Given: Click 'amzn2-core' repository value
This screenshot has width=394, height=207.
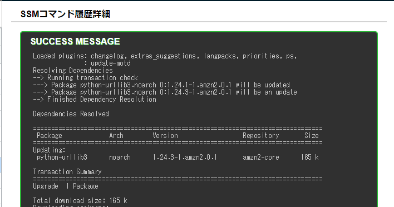Looking at the screenshot, I should coord(261,157).
